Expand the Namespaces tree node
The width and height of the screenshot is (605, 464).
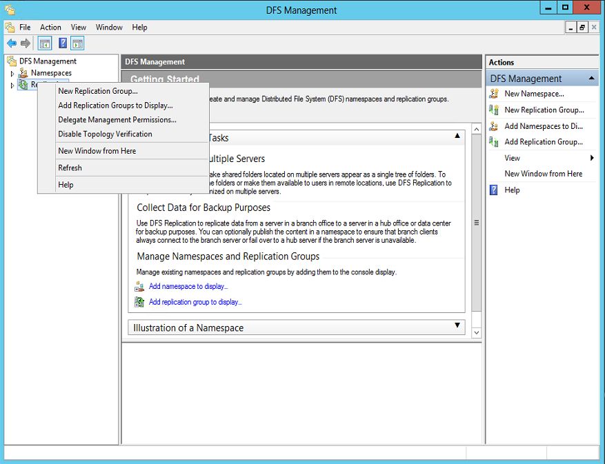pos(12,73)
